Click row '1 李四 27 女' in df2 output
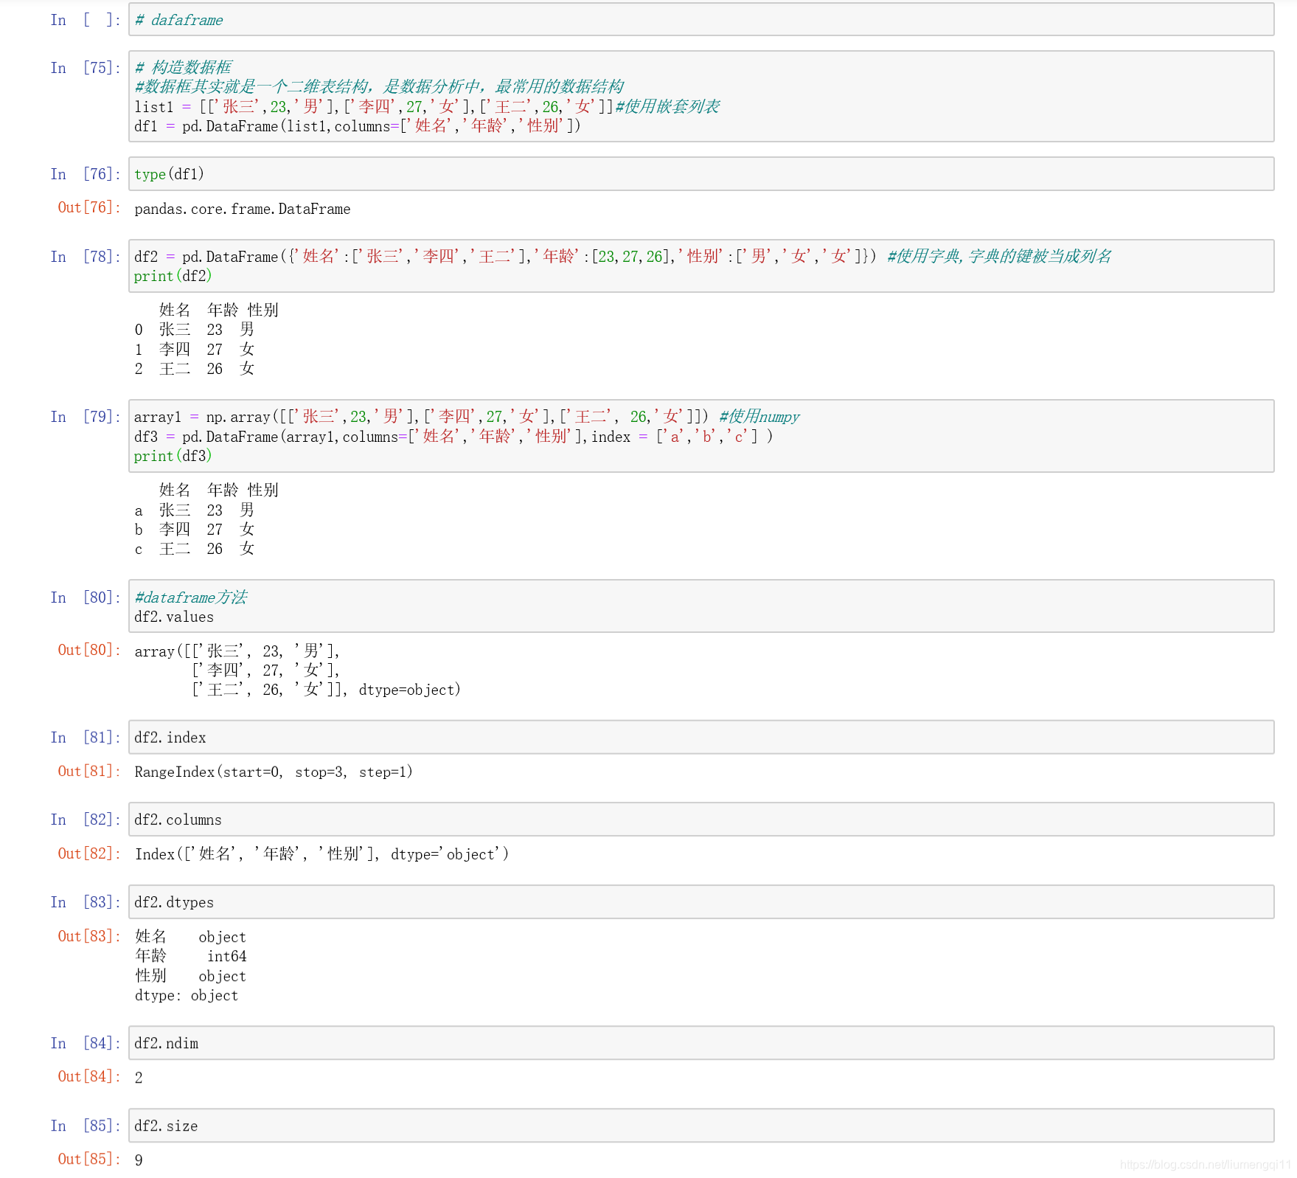This screenshot has height=1178, width=1297. [195, 350]
